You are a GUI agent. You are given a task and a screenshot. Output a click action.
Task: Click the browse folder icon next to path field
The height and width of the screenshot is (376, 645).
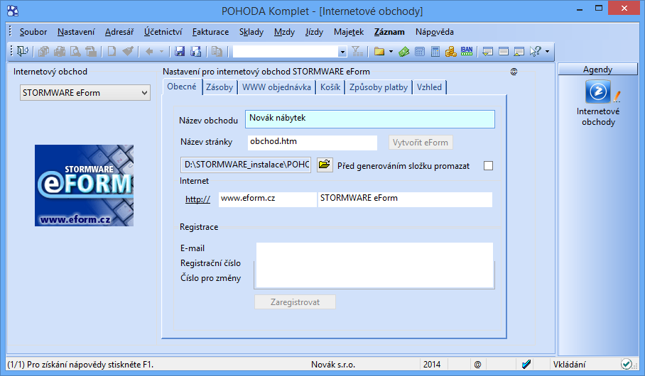coord(325,165)
